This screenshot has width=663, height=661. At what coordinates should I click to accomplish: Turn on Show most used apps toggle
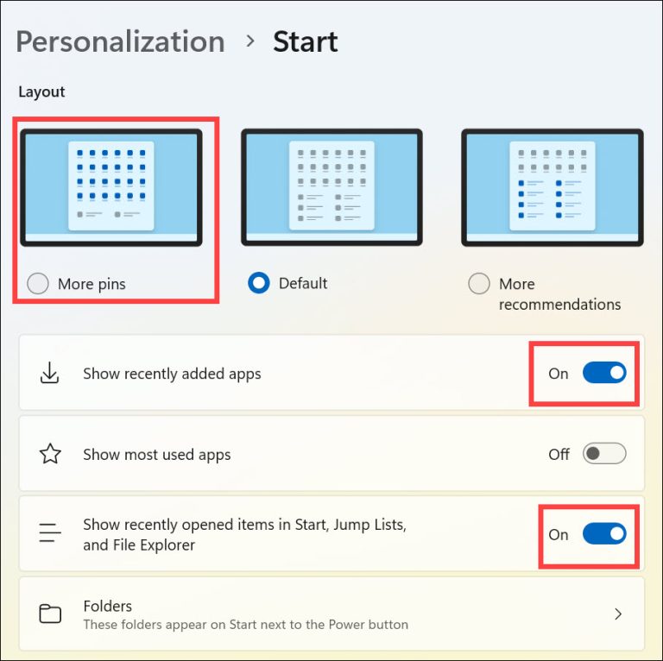point(604,454)
